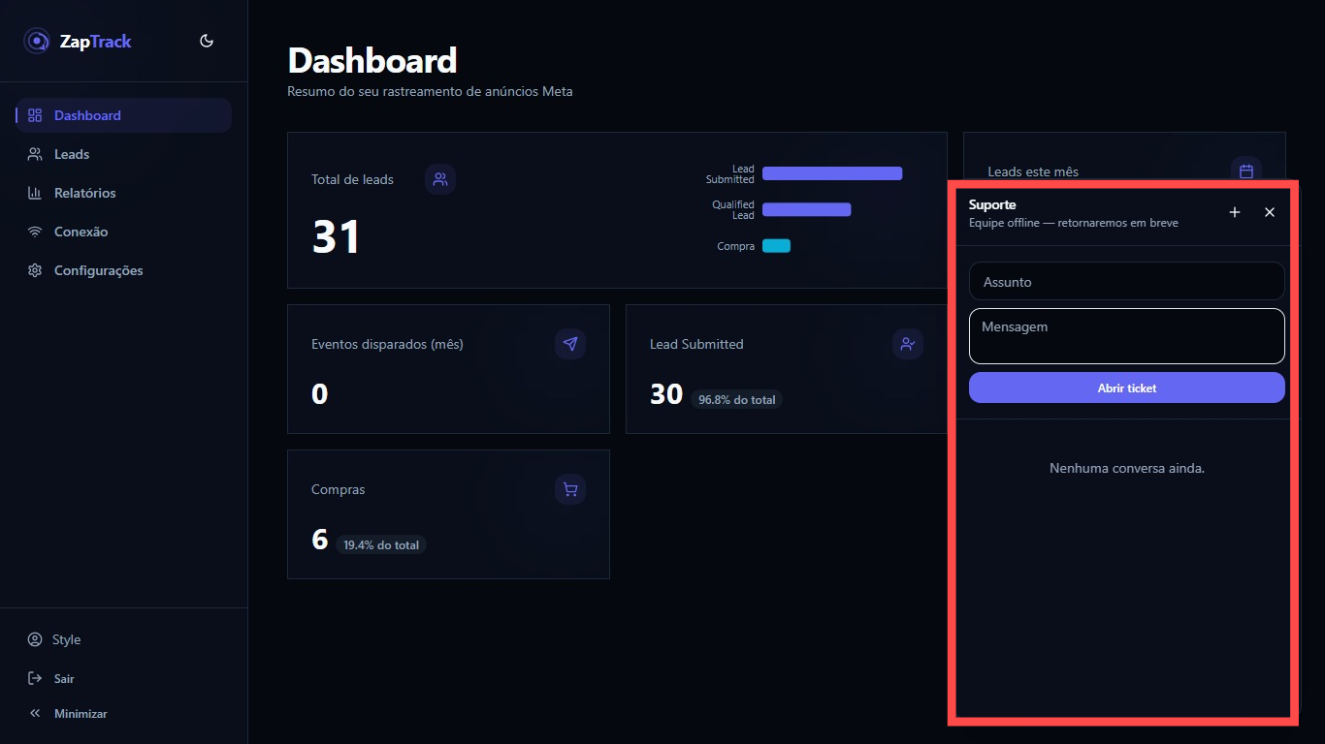Viewport: 1325px width, 744px height.
Task: Click the Leads este mês calendar icon
Action: 1246,171
